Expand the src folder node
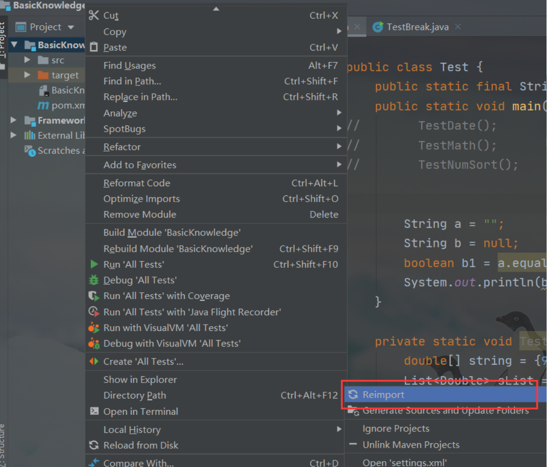Screen dimensions: 547x467 coord(27,60)
